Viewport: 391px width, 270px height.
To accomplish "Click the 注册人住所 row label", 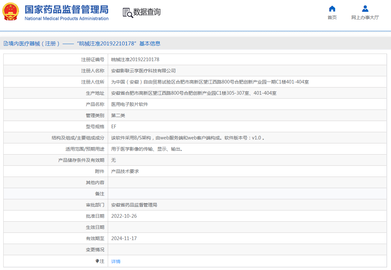I will click(93, 82).
